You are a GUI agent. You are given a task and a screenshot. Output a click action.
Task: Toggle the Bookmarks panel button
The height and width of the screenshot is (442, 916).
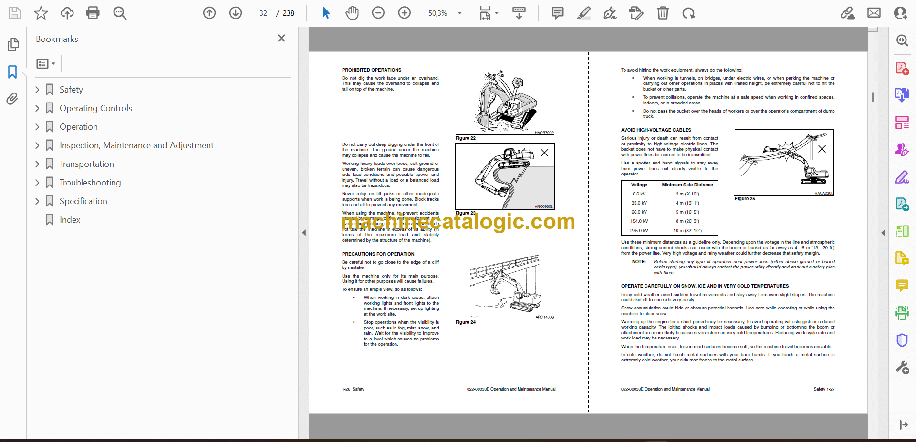12,72
